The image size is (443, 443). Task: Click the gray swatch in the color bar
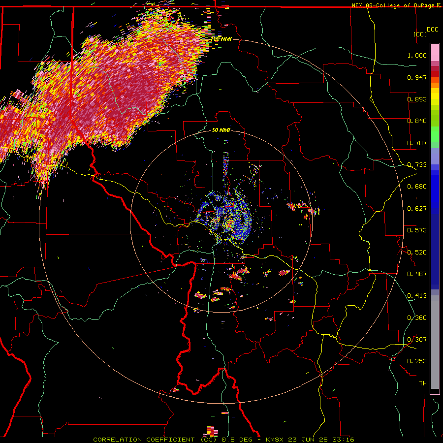point(435,342)
